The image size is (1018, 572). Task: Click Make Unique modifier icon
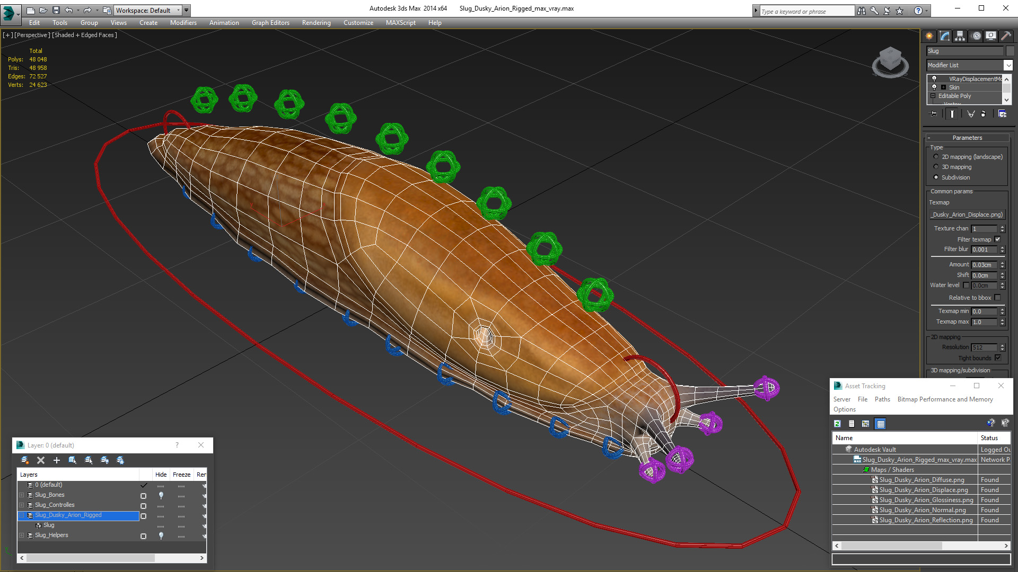pos(971,114)
